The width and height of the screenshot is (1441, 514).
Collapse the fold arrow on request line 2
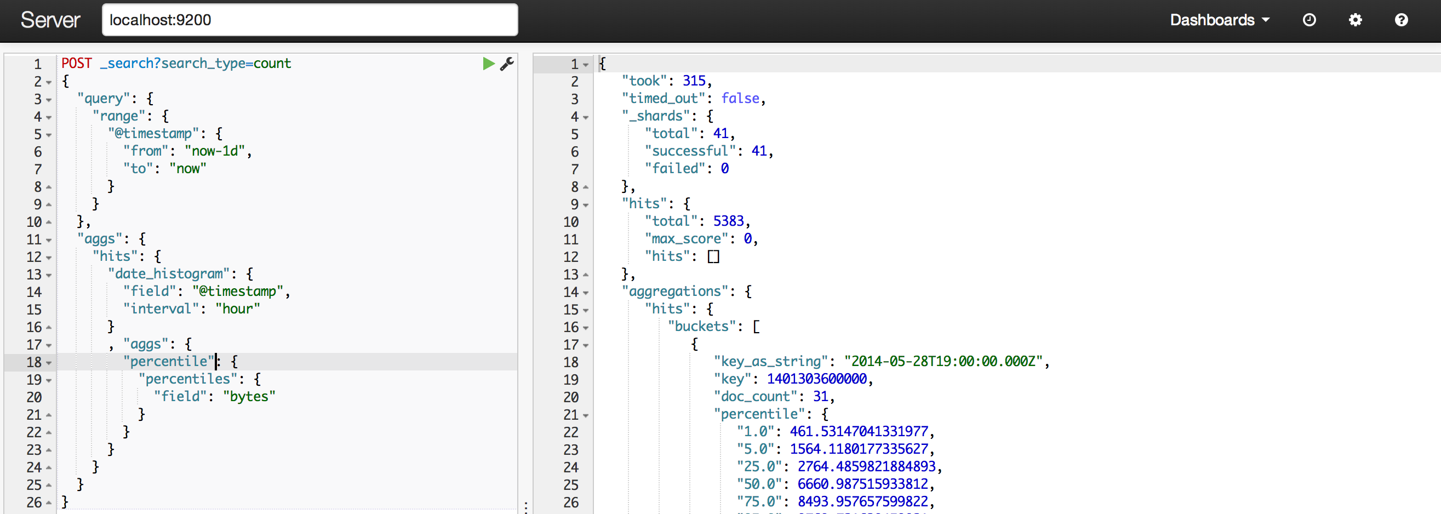(x=49, y=83)
